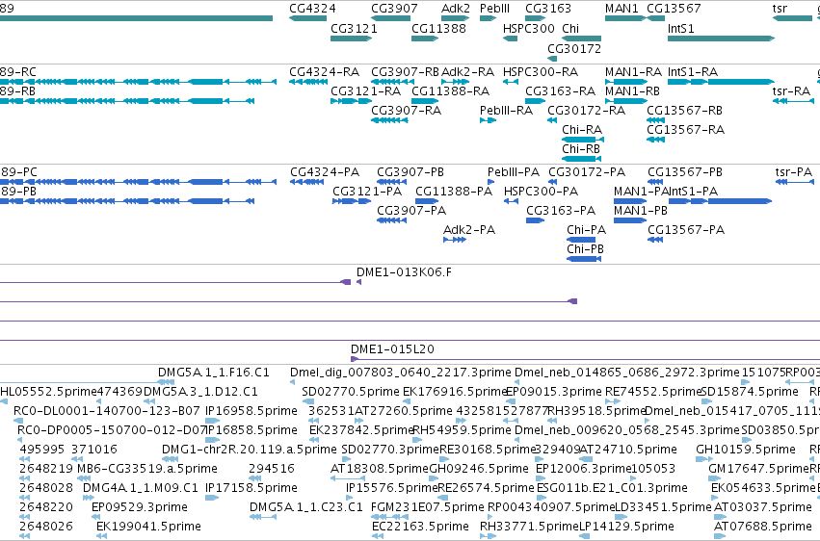Select the CG3907-RB transcript label

406,72
